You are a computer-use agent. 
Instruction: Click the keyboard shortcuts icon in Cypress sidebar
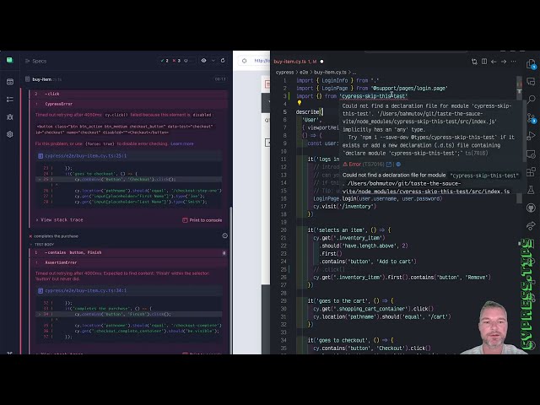pyautogui.click(x=9, y=353)
